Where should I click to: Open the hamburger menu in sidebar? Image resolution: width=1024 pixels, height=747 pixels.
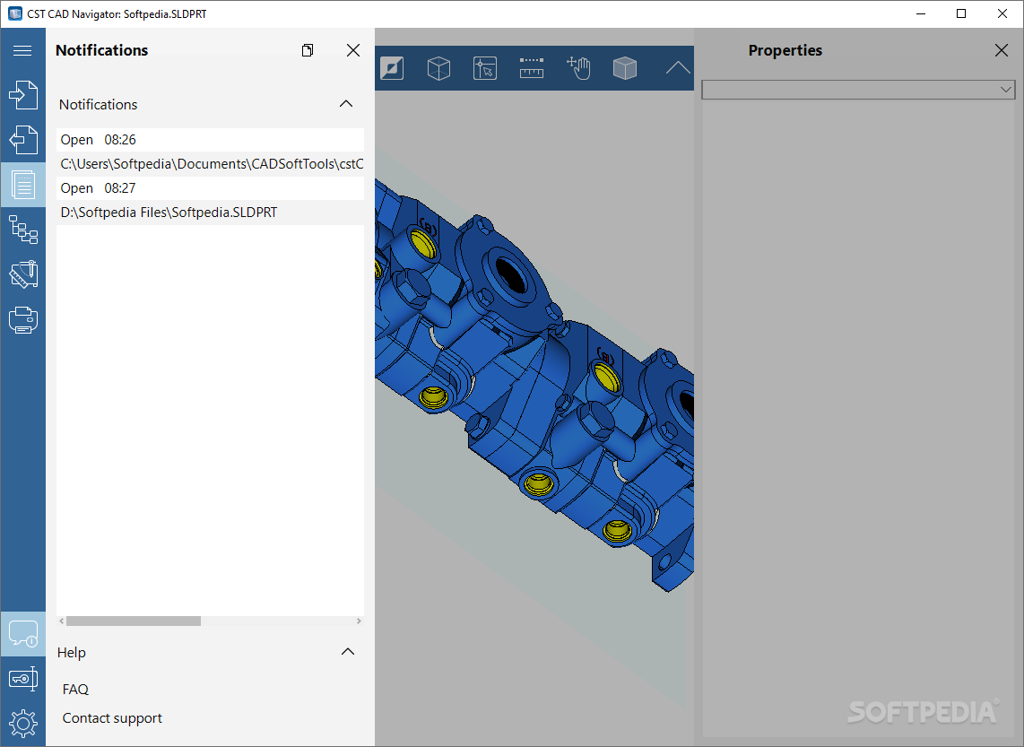click(x=22, y=50)
